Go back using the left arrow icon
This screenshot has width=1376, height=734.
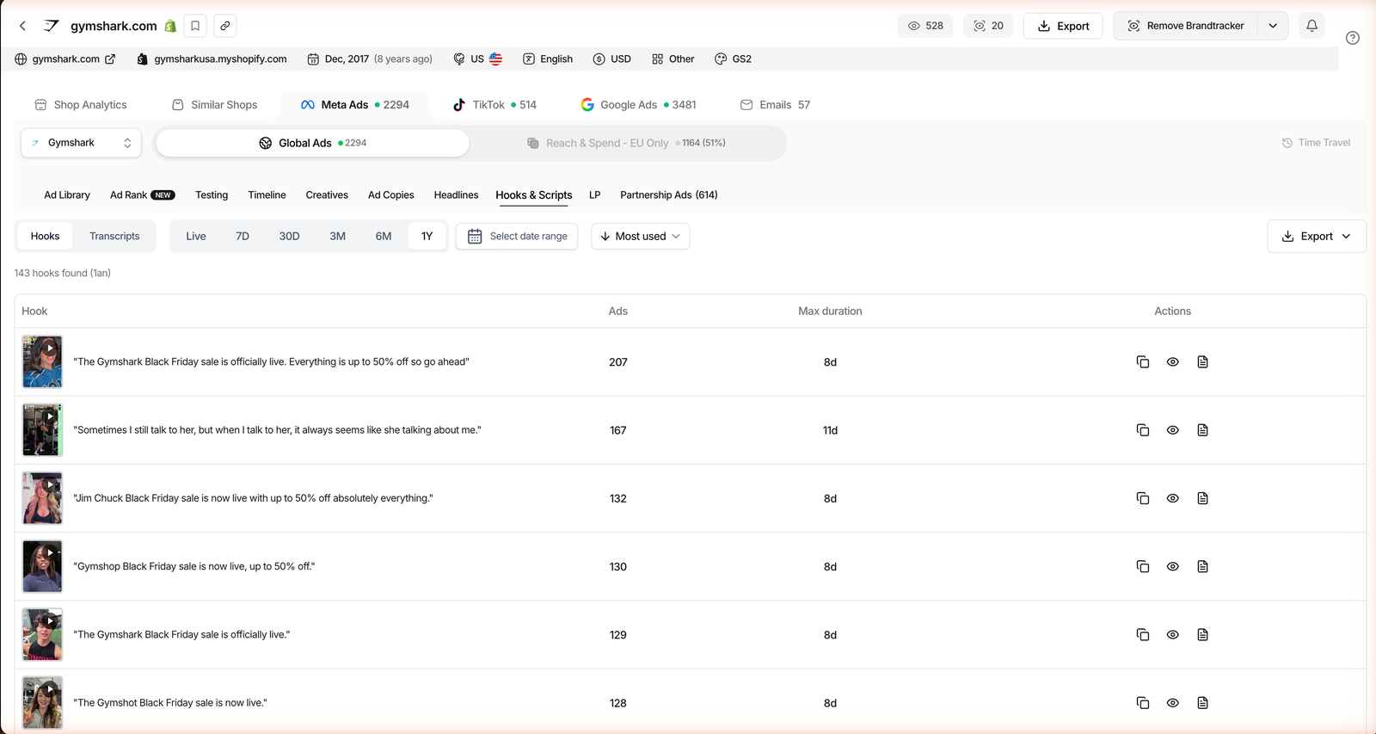pos(23,26)
